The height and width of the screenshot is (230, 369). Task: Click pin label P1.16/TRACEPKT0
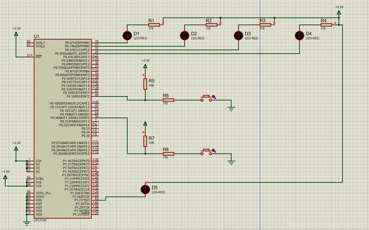[x=77, y=161]
